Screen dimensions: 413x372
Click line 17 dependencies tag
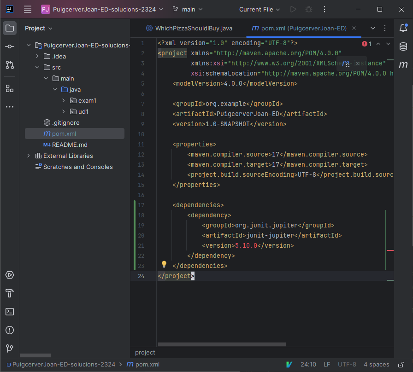(x=198, y=205)
